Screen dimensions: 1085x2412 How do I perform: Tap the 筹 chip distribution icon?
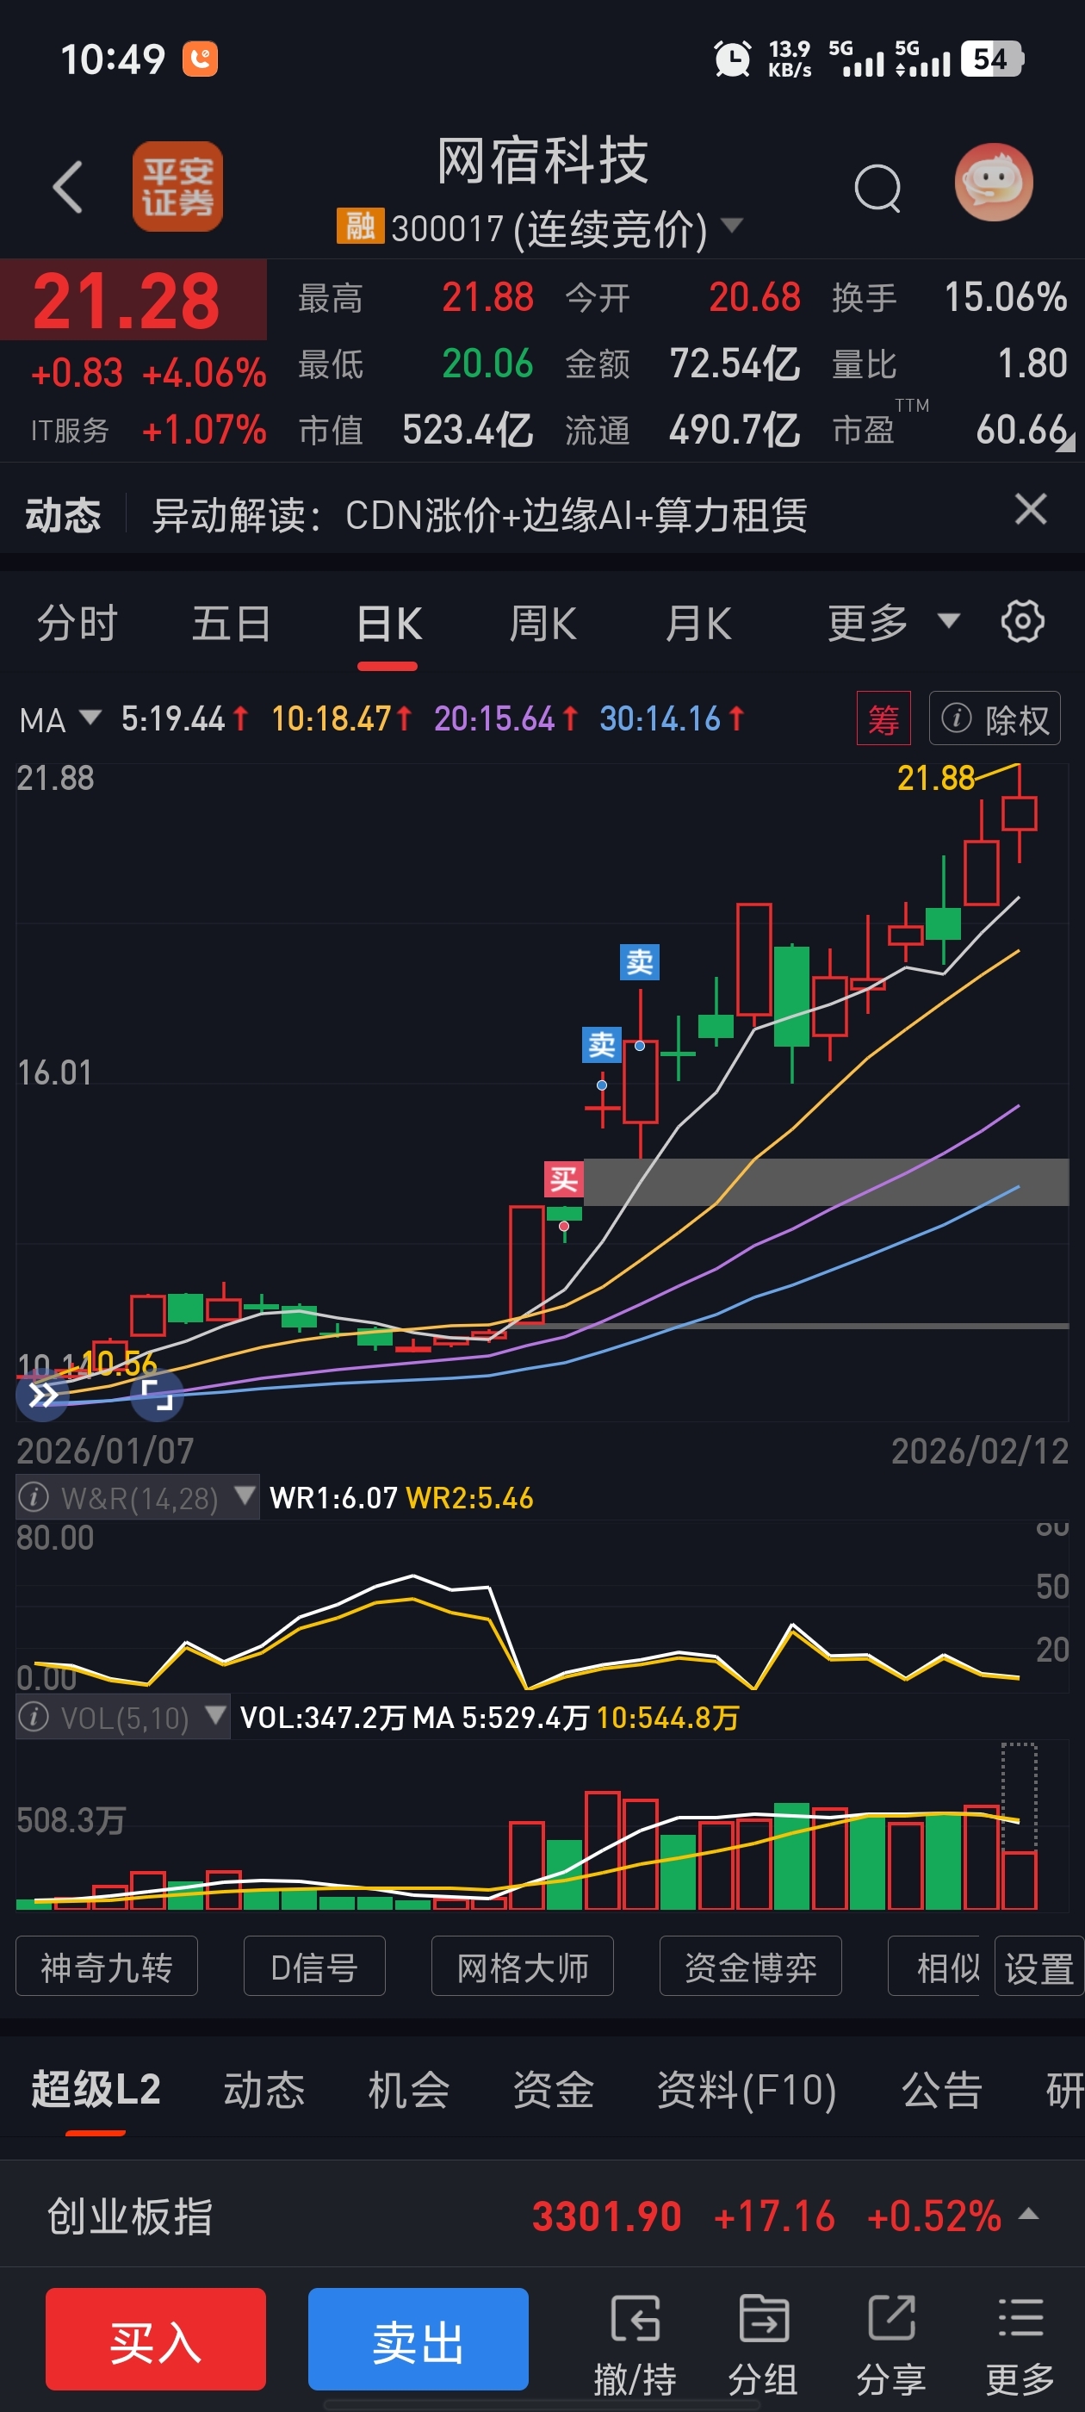pos(883,719)
